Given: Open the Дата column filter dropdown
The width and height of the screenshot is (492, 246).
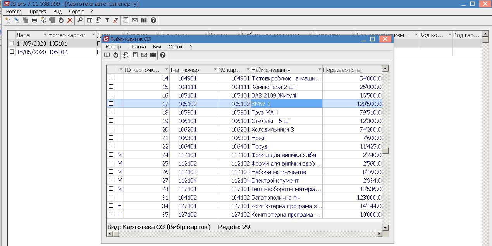Looking at the screenshot, I should click(x=45, y=35).
